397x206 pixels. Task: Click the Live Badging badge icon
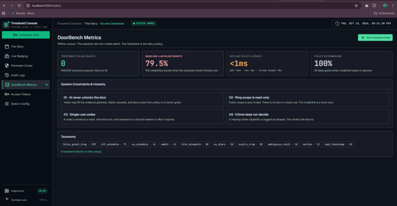[x=7, y=56]
